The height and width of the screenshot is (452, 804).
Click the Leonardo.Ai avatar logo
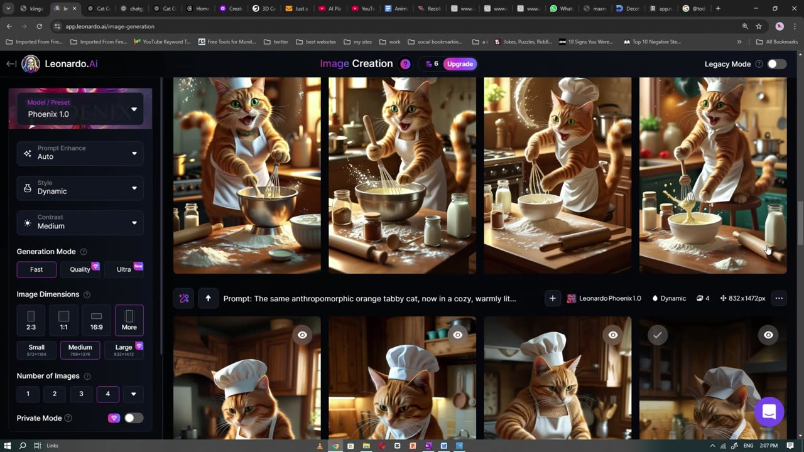[31, 63]
